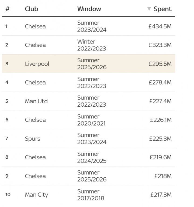Image resolution: width=194 pixels, height=207 pixels.
Task: Click the # rank column header
Action: point(8,9)
